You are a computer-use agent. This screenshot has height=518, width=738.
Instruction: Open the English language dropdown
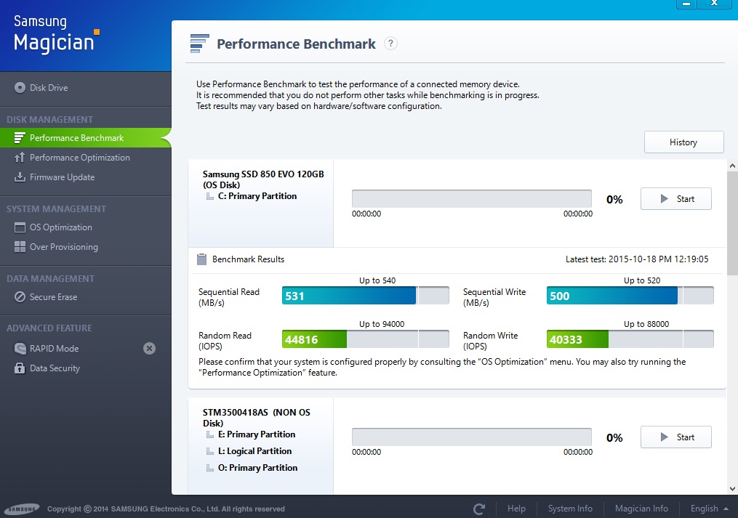710,509
